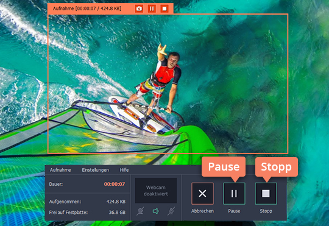Viewport: 329px width, 226px height.
Task: Cancel recording with the Abbrechen X button
Action: pos(202,194)
